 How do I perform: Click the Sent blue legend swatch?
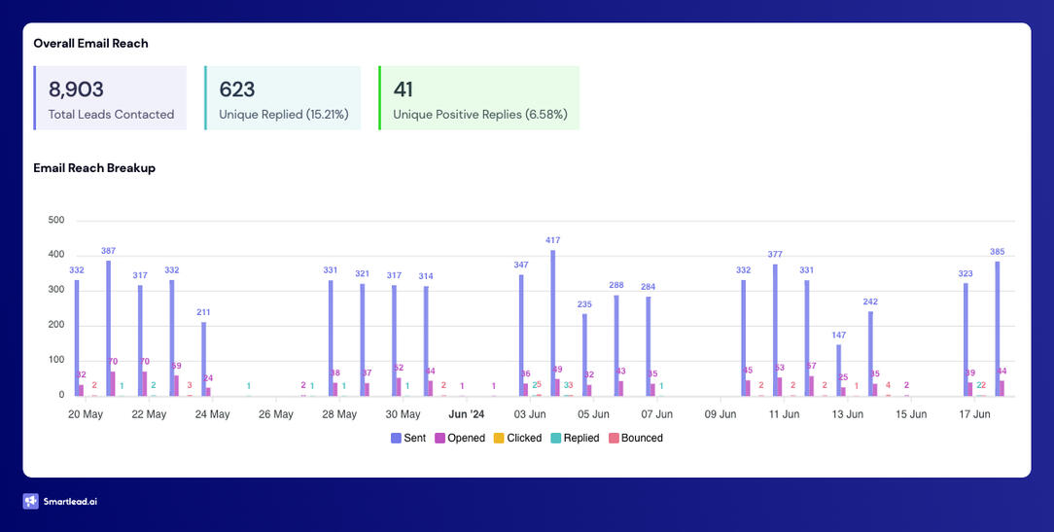[x=396, y=439]
